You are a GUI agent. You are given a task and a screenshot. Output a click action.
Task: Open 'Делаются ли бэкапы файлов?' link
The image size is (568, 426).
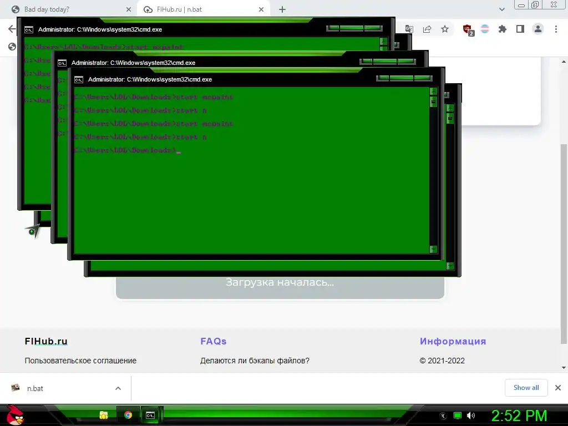point(255,361)
